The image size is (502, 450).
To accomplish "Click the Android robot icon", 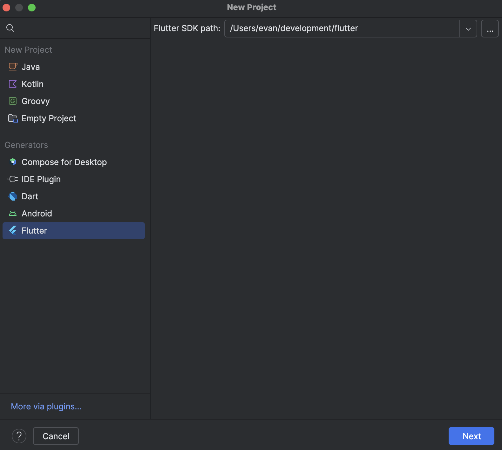I will pos(13,213).
